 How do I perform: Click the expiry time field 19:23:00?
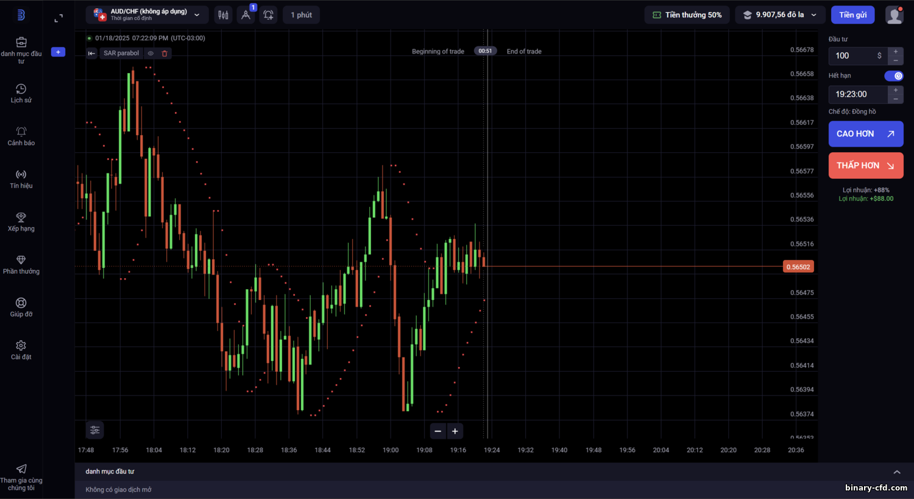tap(858, 94)
